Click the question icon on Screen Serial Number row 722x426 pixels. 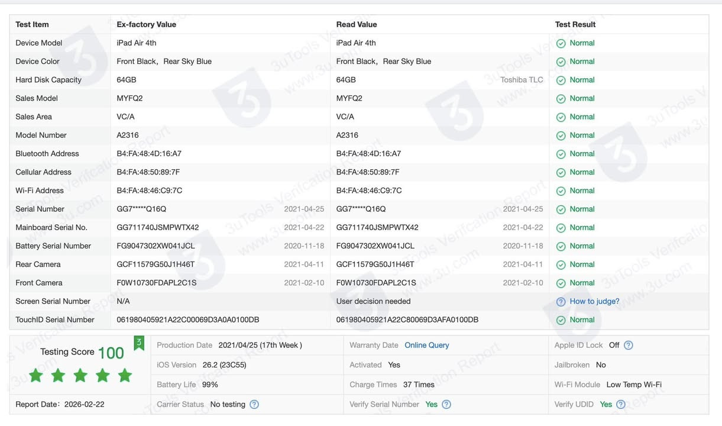[559, 301]
